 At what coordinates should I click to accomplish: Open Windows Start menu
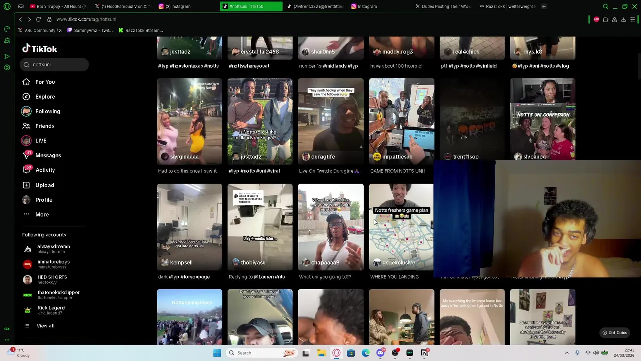tap(217, 353)
